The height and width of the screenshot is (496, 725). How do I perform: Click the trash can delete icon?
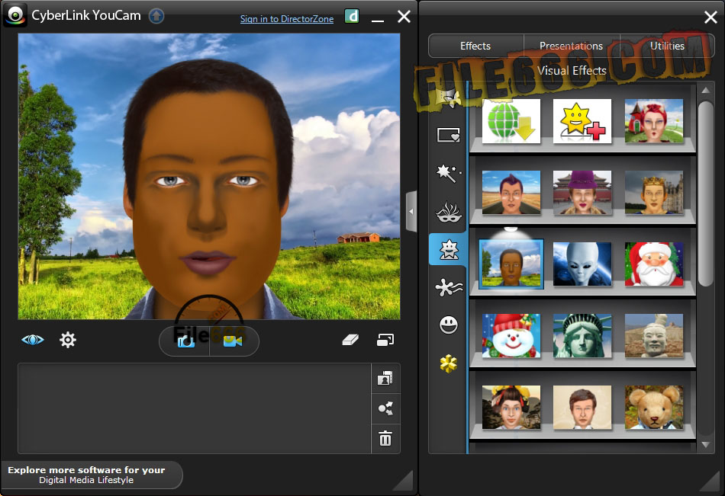[385, 438]
